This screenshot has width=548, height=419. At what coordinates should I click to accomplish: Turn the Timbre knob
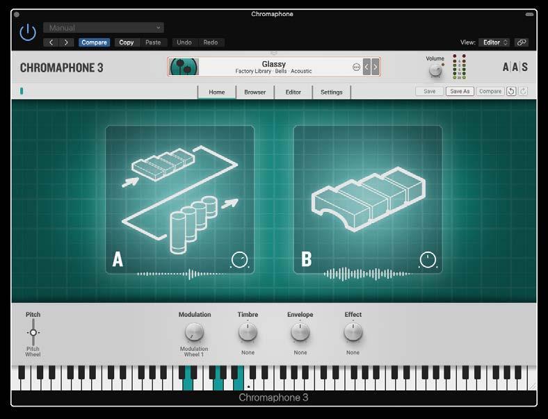pyautogui.click(x=248, y=332)
